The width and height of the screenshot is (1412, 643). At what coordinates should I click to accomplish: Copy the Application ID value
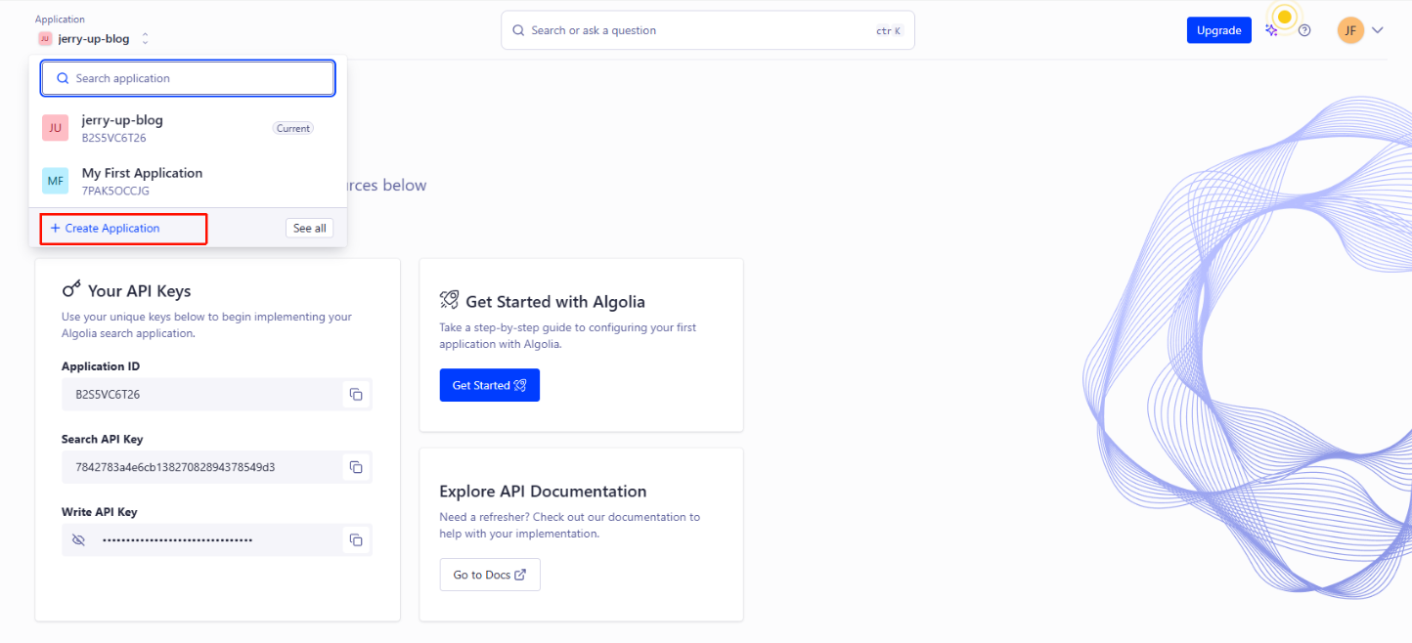coord(356,395)
